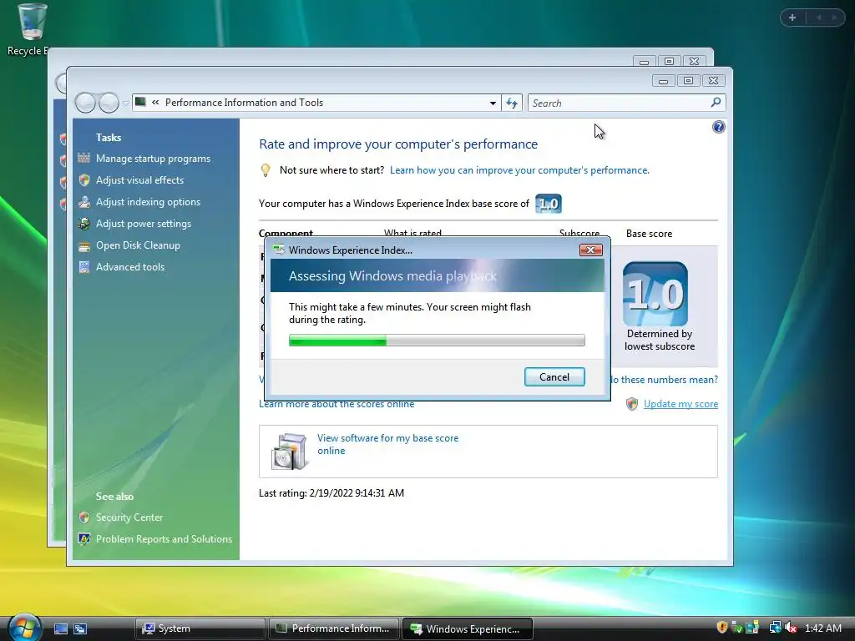Click the security alert tray icon
Viewport: 855px width, 641px height.
click(721, 628)
